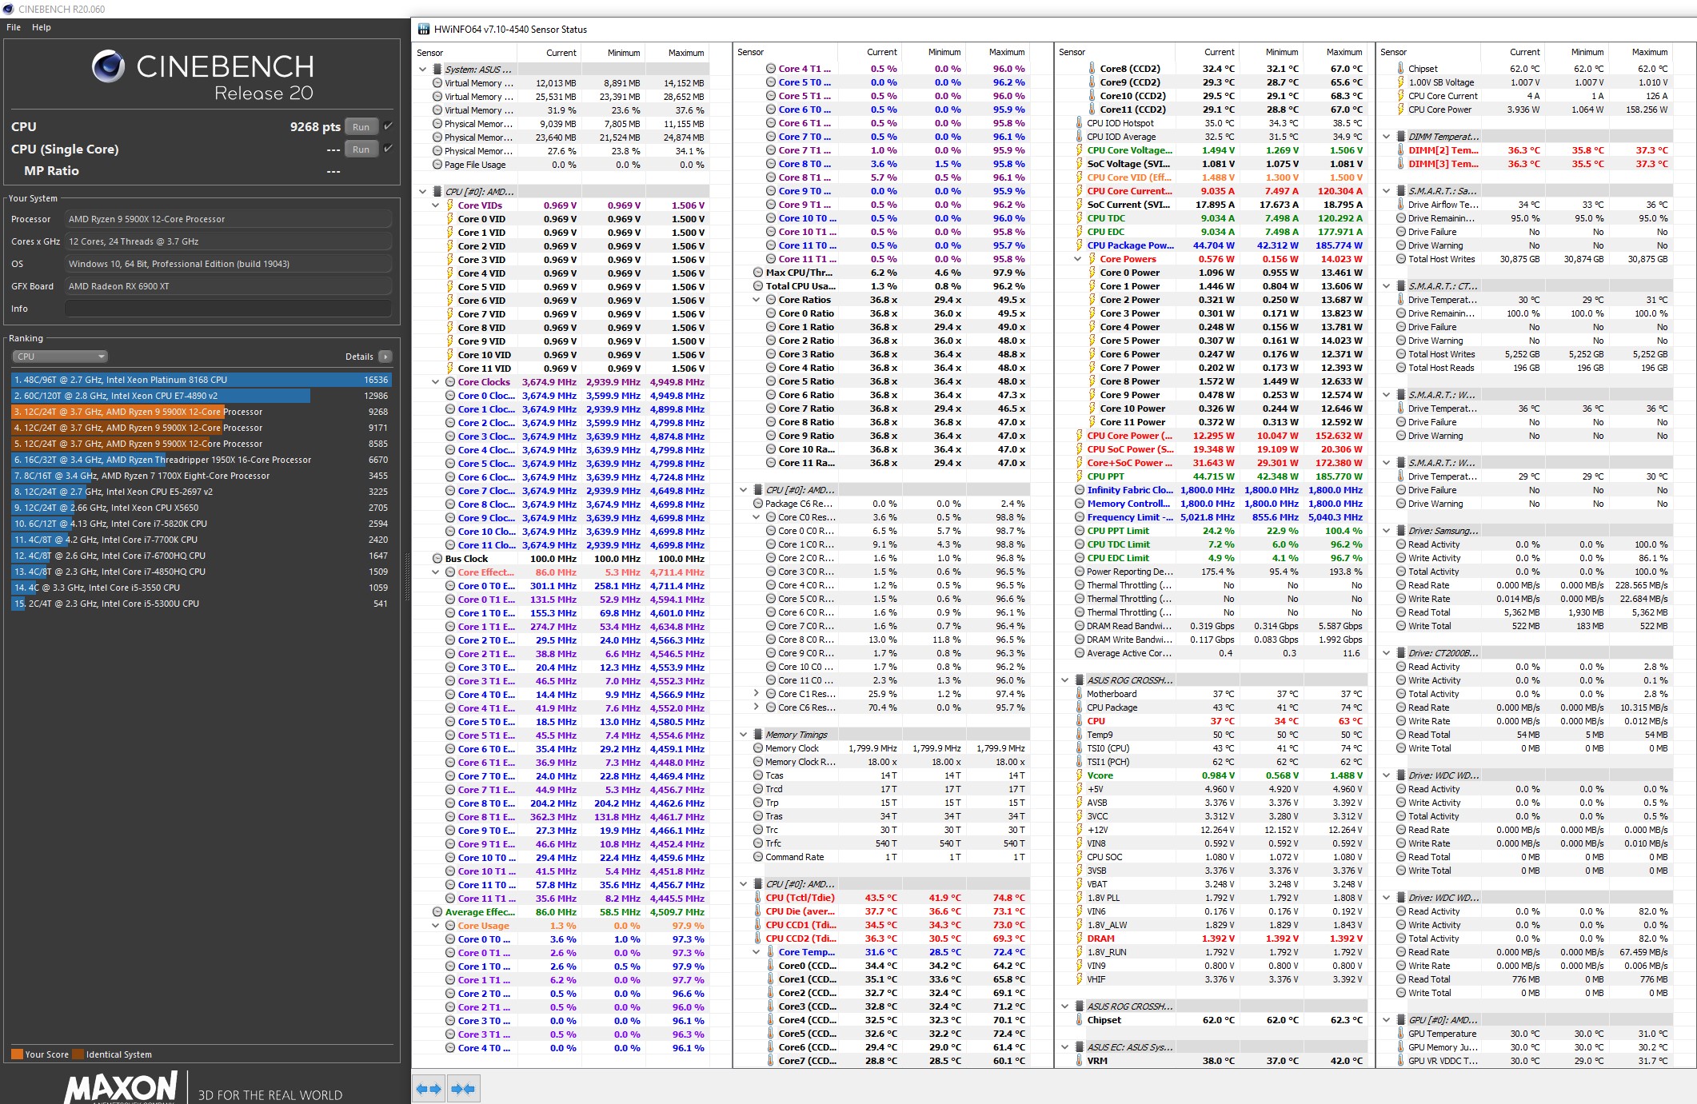The height and width of the screenshot is (1104, 1697).
Task: Click the Cinebench logo sphere icon
Action: tap(108, 66)
